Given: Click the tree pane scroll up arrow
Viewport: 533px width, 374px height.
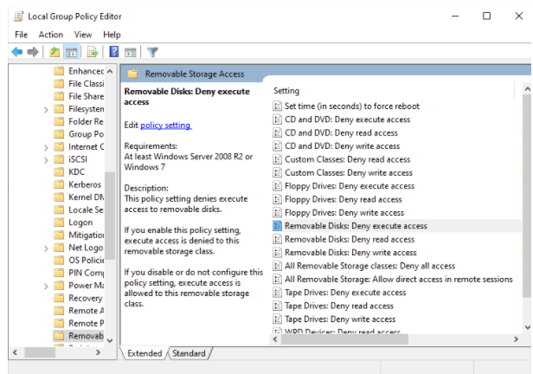Looking at the screenshot, I should (110, 71).
